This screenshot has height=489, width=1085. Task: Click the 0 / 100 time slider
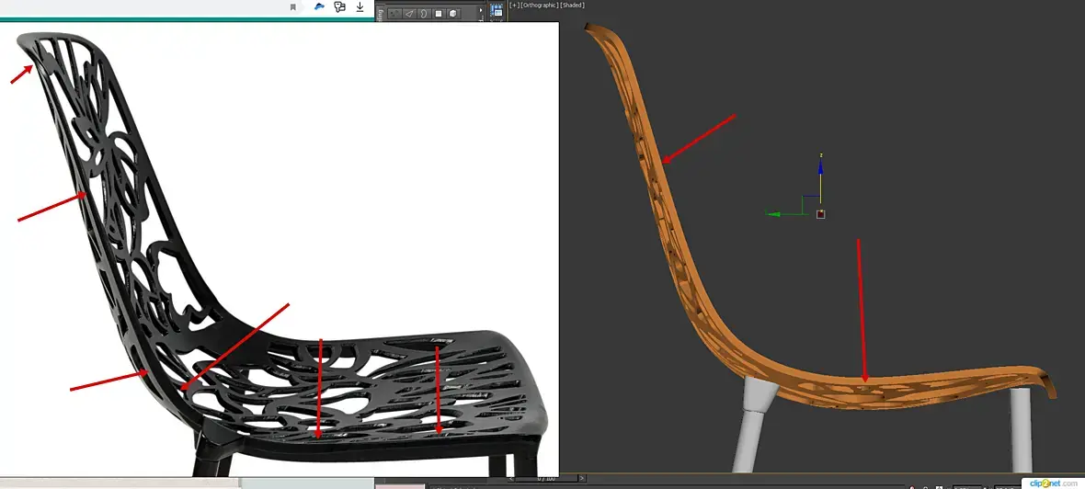click(x=547, y=479)
